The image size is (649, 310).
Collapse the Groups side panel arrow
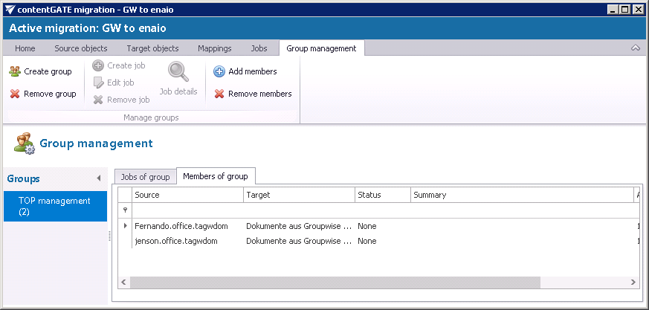click(99, 178)
